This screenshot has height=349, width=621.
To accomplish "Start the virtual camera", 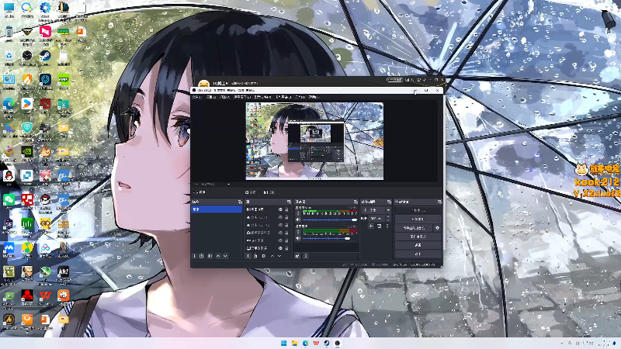I will pyautogui.click(x=414, y=228).
